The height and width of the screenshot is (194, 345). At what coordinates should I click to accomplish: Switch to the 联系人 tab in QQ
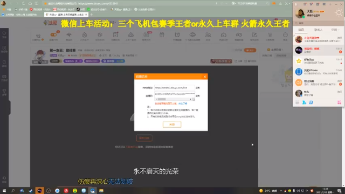coord(318,30)
